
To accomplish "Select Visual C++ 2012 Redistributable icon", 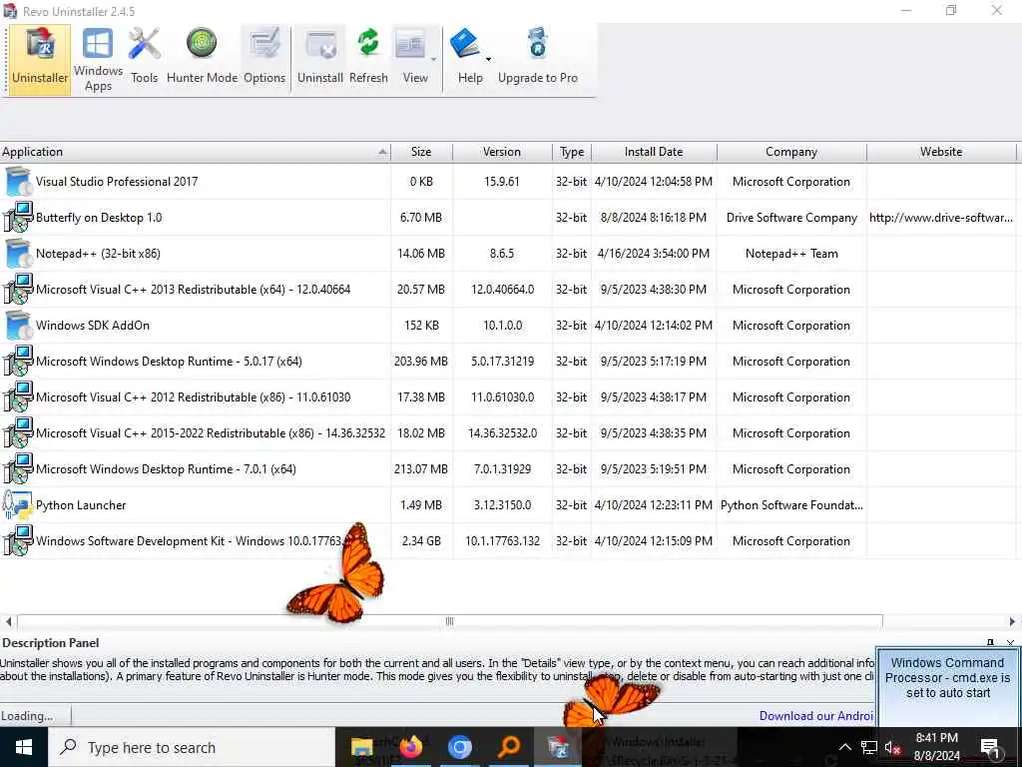I will (x=18, y=396).
